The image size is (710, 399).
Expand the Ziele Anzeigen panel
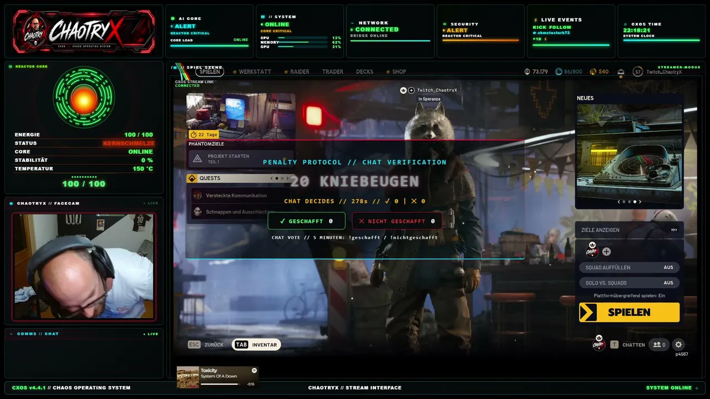[629, 230]
